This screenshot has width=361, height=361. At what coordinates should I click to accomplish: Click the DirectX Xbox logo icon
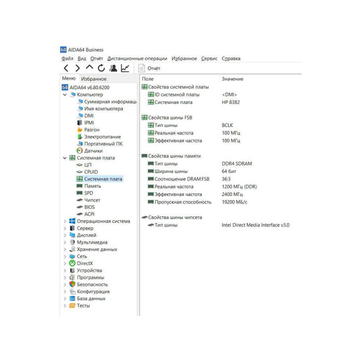72,264
